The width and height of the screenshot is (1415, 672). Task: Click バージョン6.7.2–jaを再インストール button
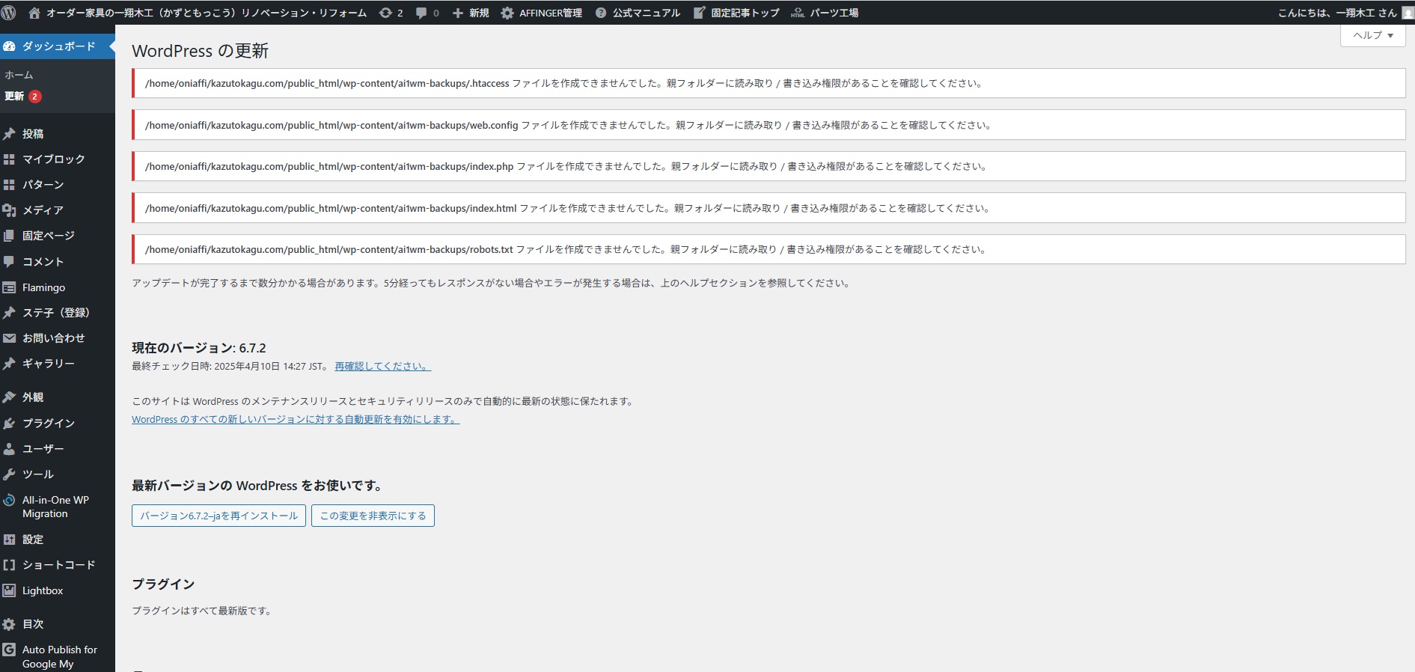tap(218, 516)
